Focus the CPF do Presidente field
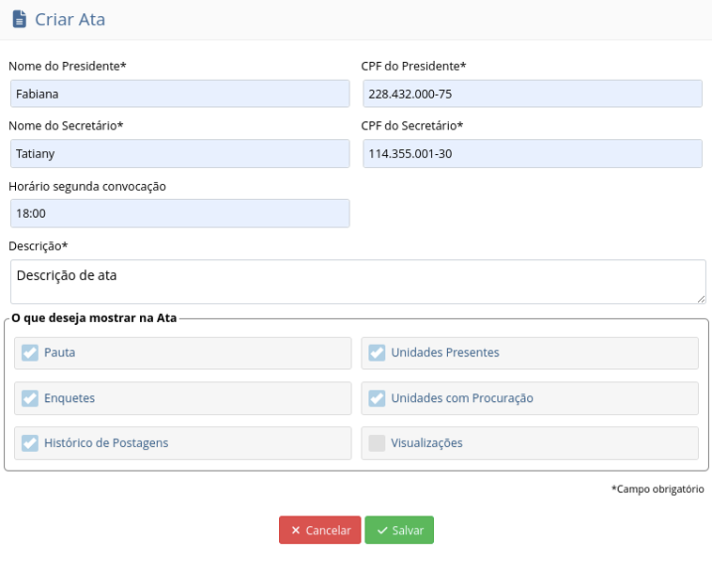712x571 pixels. coord(532,94)
